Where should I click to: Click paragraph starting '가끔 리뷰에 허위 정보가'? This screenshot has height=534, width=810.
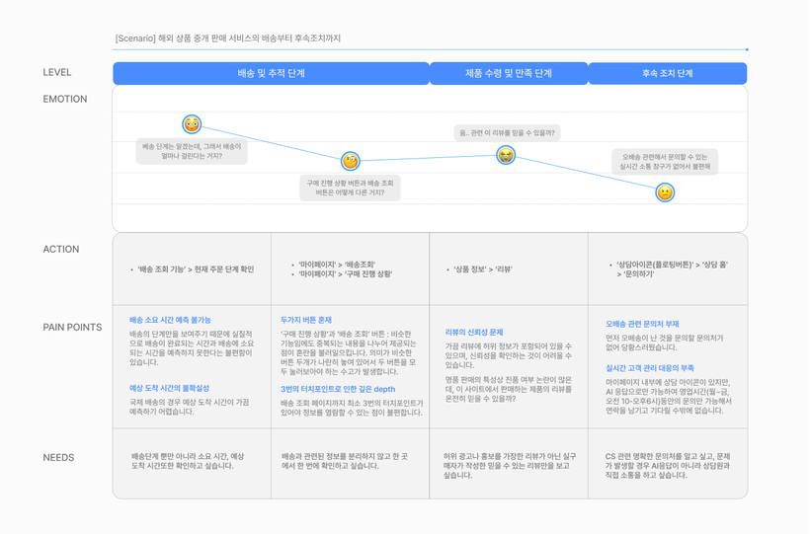509,355
